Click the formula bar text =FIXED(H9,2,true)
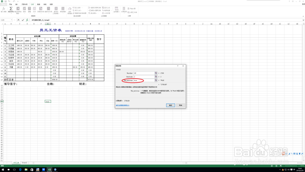Screen dimensions: 305x172 tap(41, 20)
